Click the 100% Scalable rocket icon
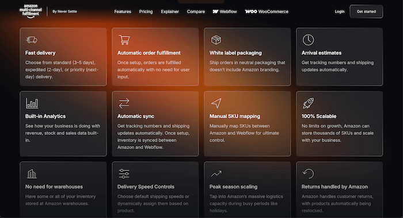Viewport: 403px width, 218px height. click(x=308, y=103)
